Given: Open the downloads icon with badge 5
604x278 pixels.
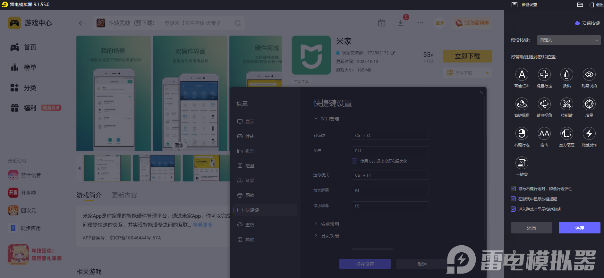Looking at the screenshot, I should pyautogui.click(x=401, y=23).
